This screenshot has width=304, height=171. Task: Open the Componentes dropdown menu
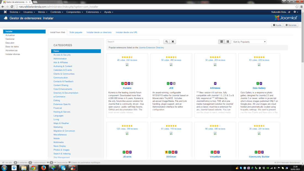(74, 12)
